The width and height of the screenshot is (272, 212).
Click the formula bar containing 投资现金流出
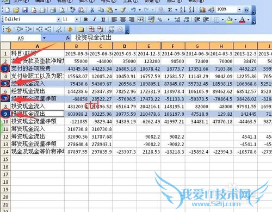[171, 38]
